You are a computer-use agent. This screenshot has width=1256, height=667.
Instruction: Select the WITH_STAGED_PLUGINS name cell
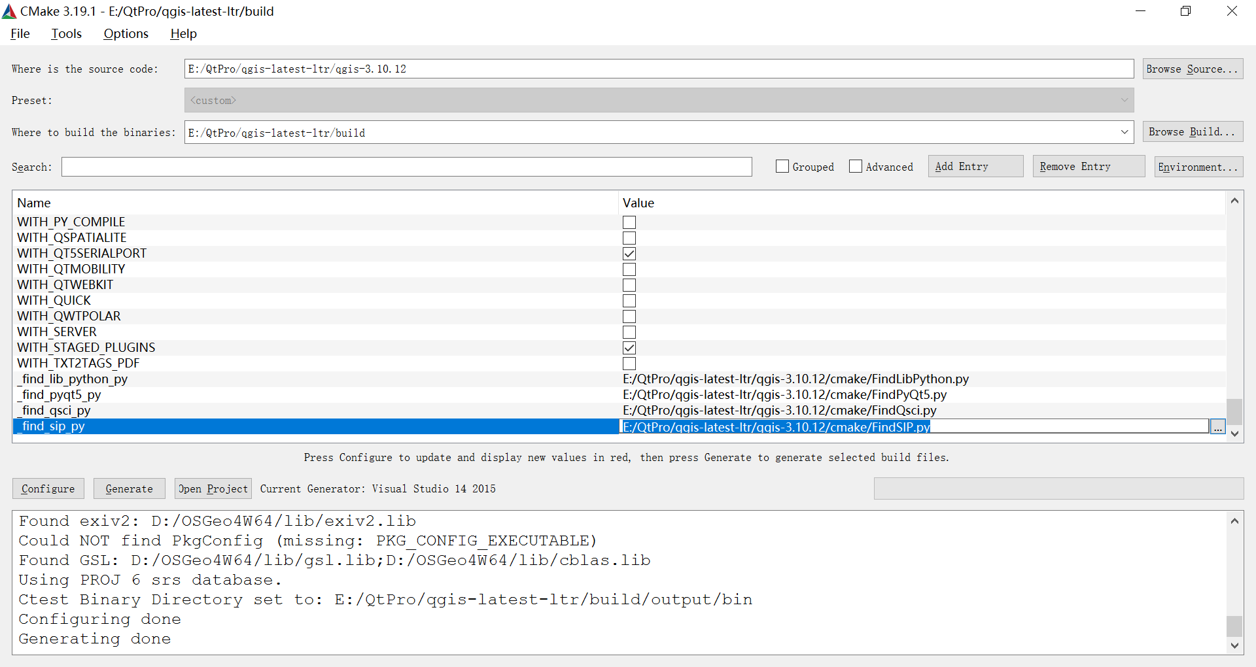coord(86,348)
